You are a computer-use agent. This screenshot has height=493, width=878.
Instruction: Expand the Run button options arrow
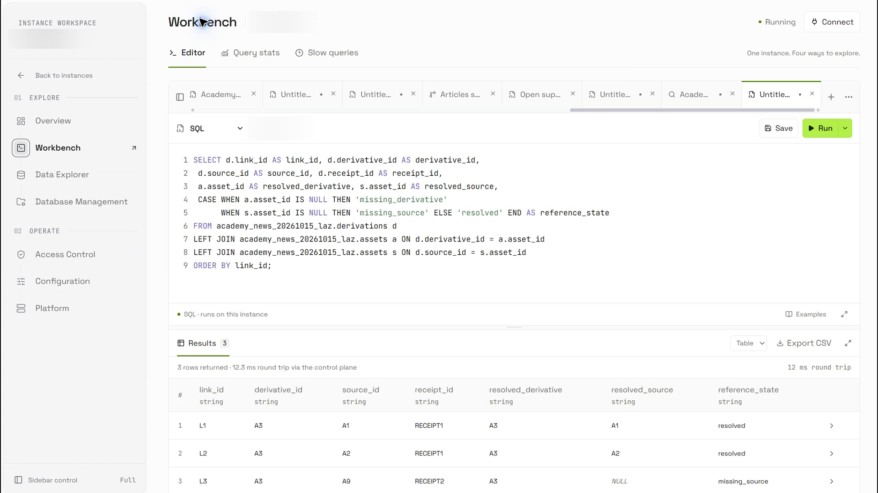coord(845,128)
